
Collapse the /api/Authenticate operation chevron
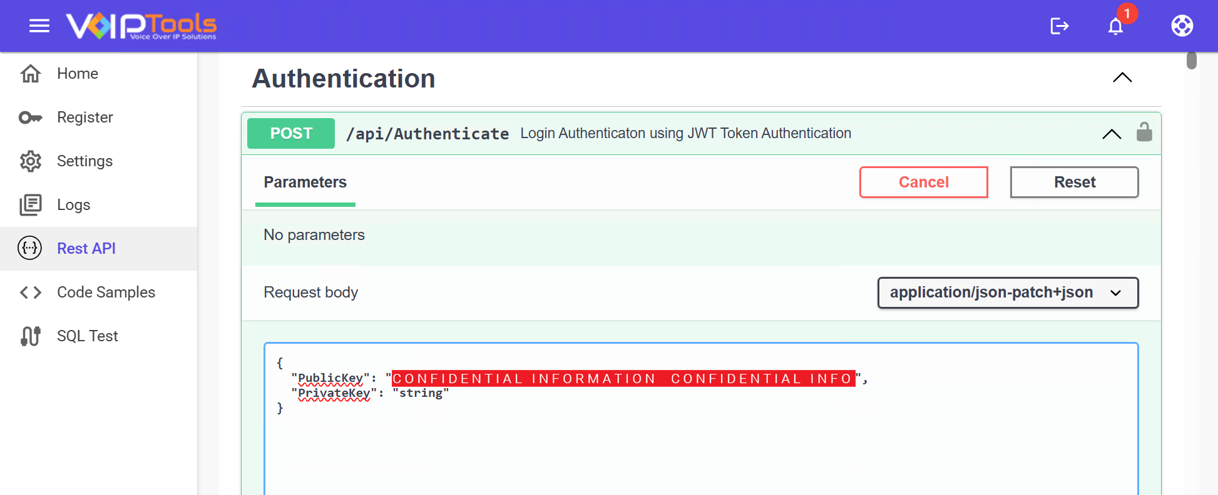click(x=1112, y=134)
